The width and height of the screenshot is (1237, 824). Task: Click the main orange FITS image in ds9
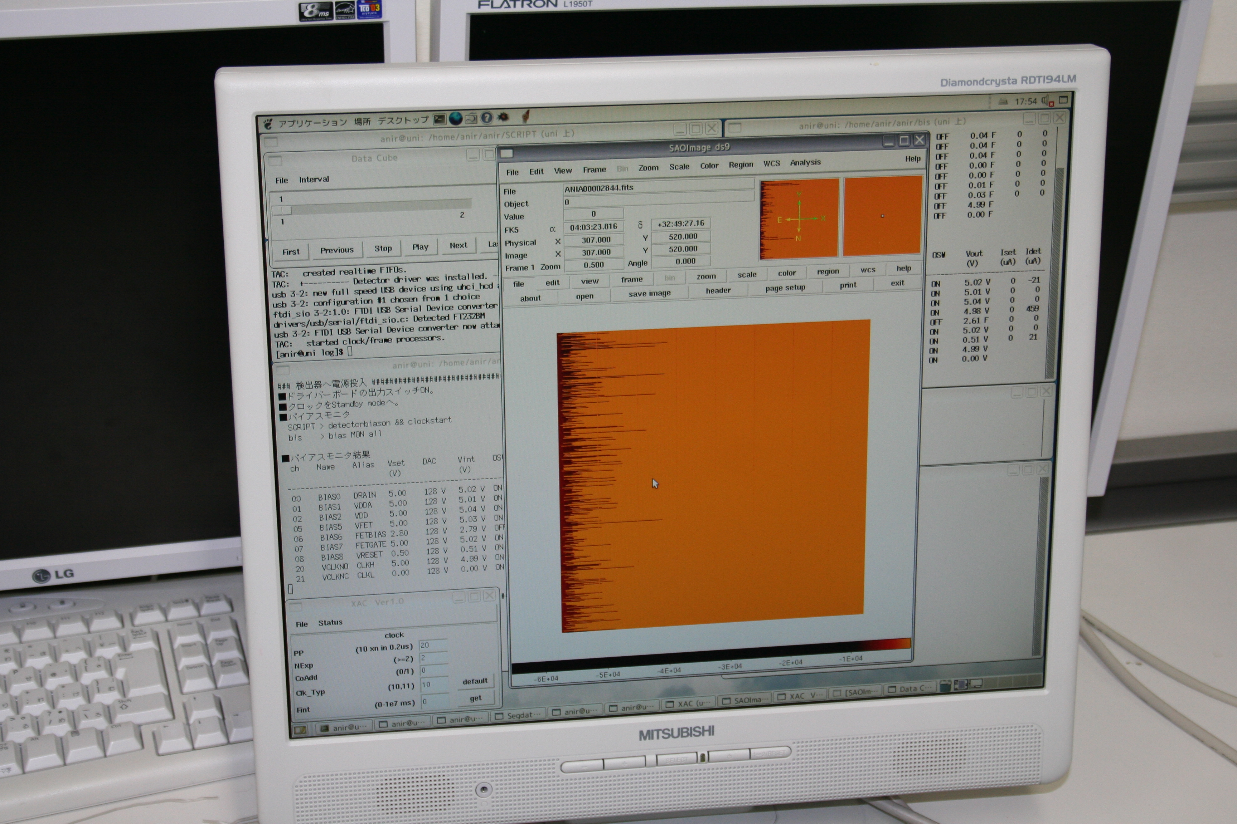[713, 476]
